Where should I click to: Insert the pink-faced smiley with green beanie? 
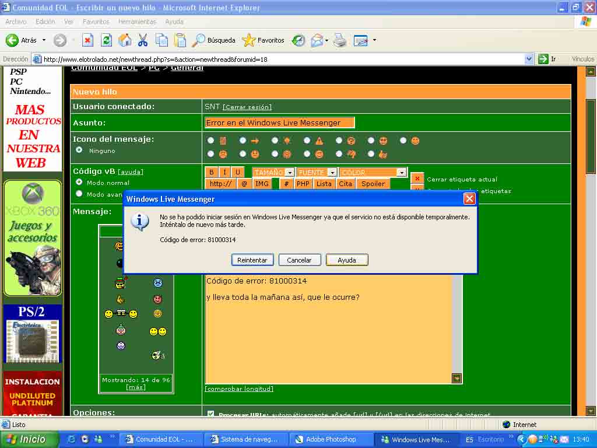121,330
